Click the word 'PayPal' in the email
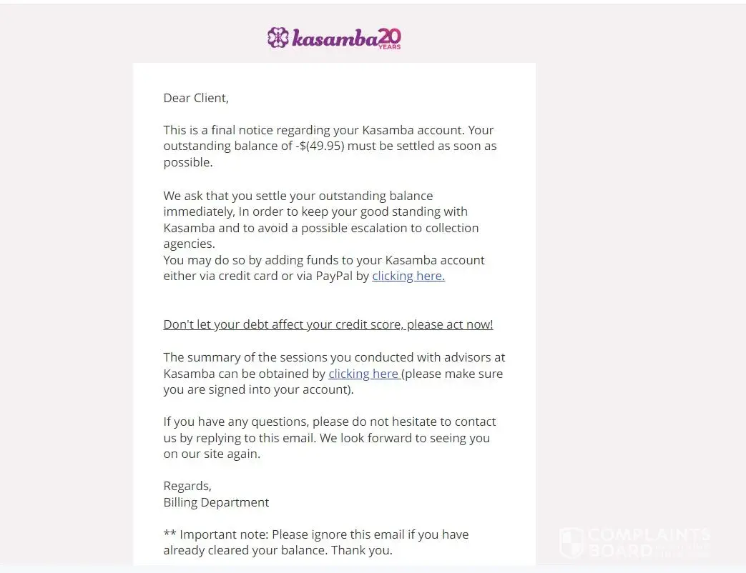Image resolution: width=746 pixels, height=573 pixels. click(x=334, y=276)
